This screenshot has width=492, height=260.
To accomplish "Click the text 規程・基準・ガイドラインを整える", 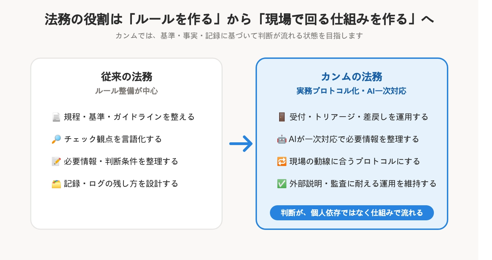I will coord(129,117).
